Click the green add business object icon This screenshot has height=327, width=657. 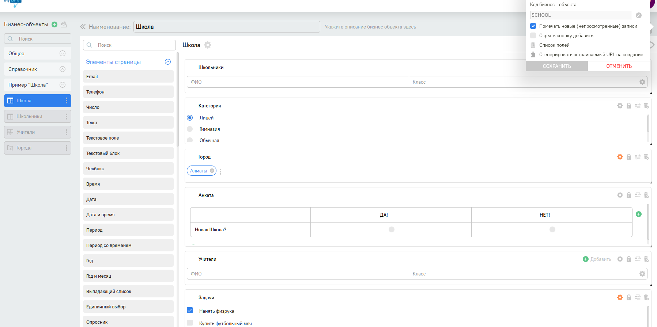(x=54, y=24)
